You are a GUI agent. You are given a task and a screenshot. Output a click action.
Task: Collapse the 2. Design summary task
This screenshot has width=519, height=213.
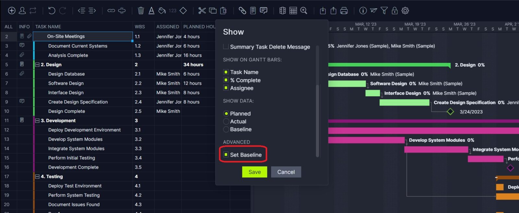coord(37,65)
